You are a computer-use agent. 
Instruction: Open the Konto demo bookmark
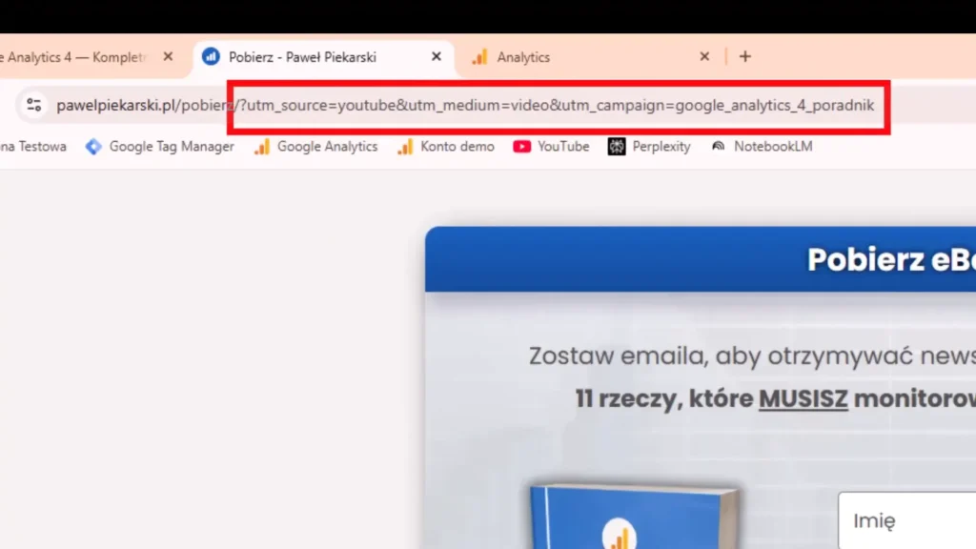(x=446, y=147)
